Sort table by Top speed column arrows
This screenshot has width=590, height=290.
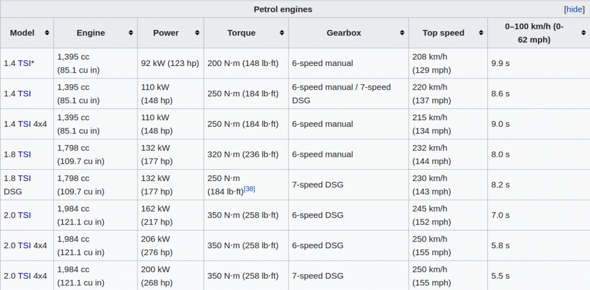tap(481, 33)
